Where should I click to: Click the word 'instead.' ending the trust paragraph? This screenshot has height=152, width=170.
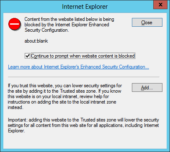pos(15,107)
